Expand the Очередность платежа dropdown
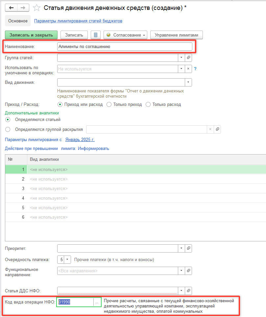 pos(67,259)
